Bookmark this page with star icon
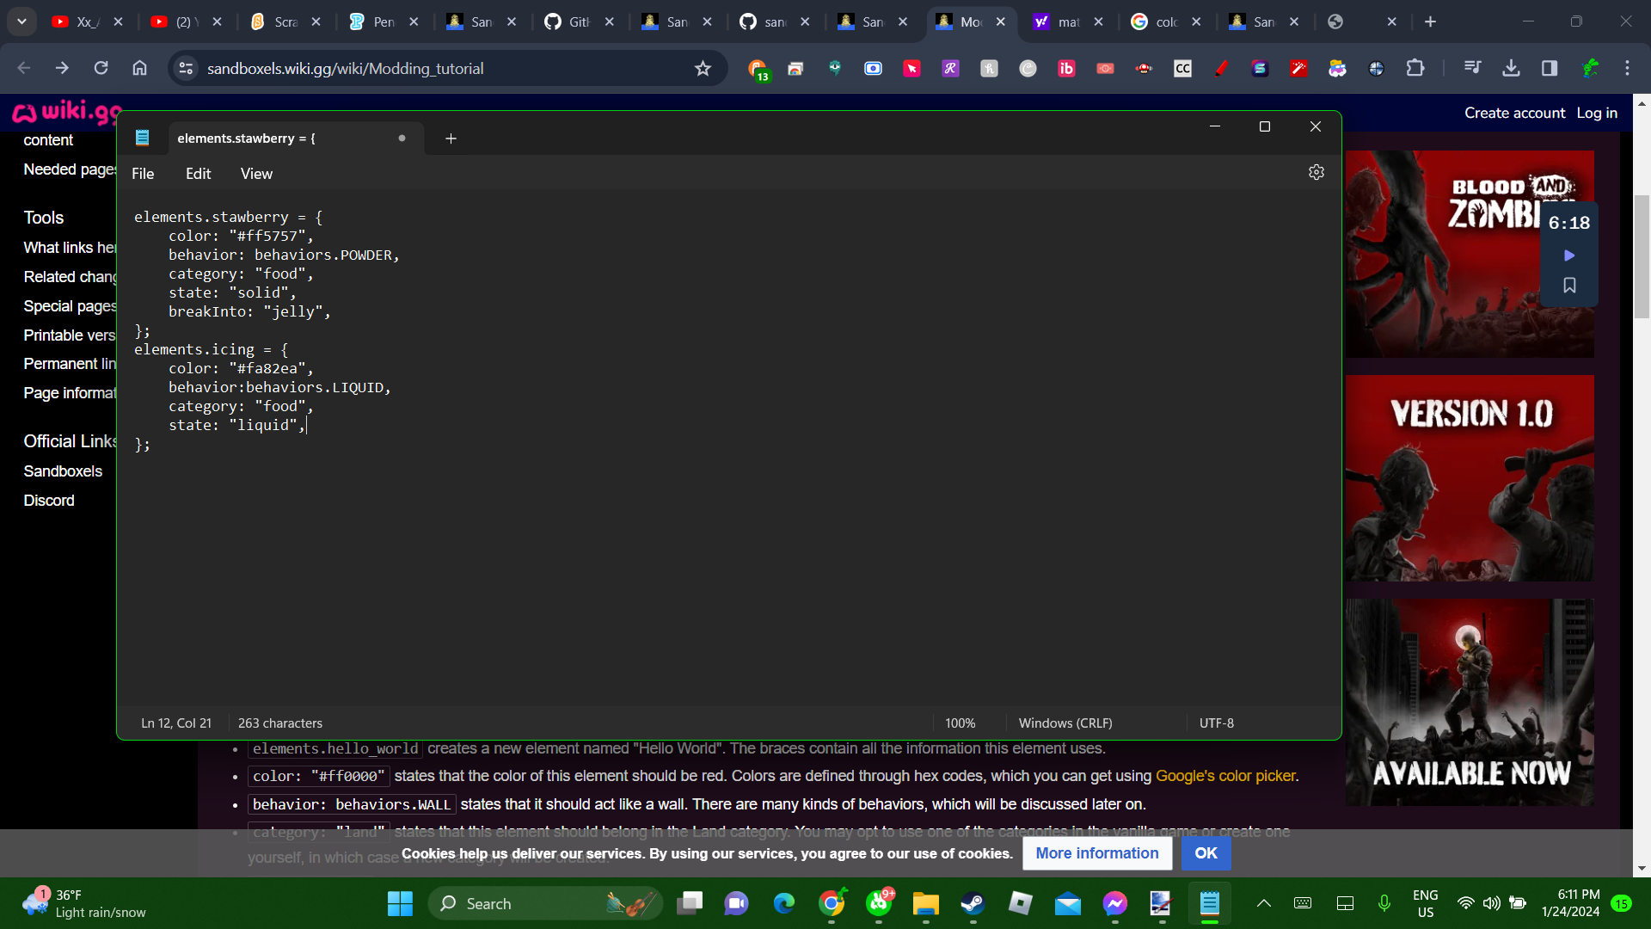 pos(703,69)
